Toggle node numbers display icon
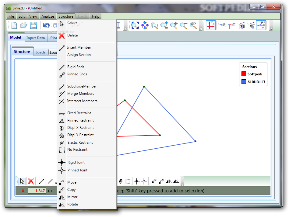This screenshot has width=289, height=217. coord(222,26)
